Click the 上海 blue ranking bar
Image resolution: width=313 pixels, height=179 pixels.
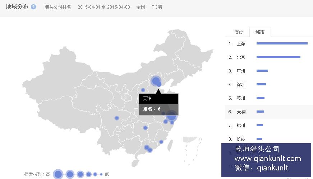[282, 43]
